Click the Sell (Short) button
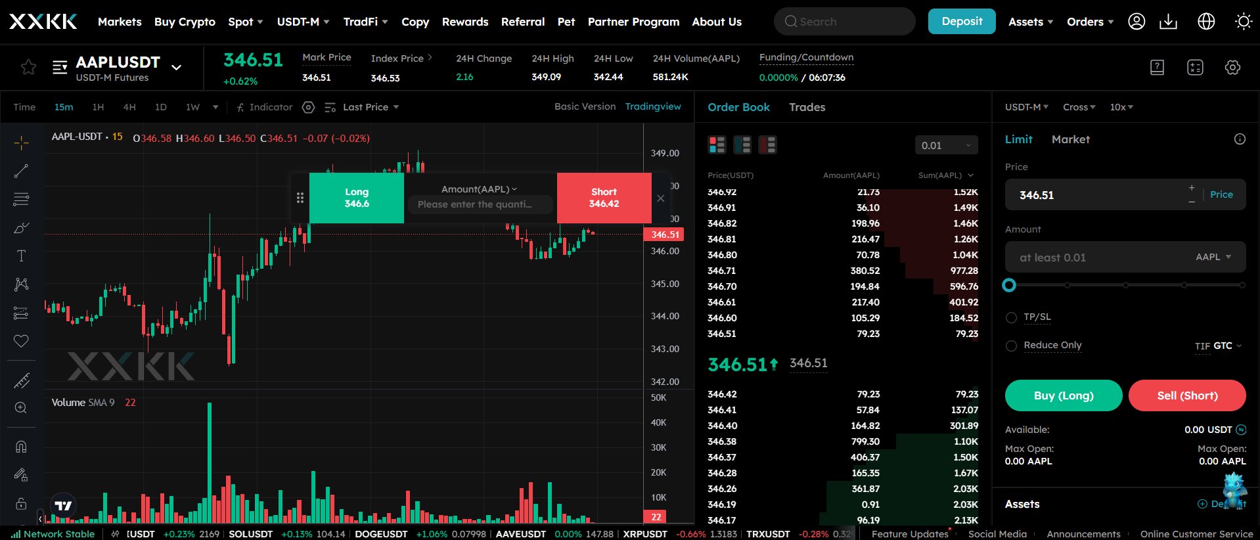Screen dimensions: 1260x540 [1187, 395]
